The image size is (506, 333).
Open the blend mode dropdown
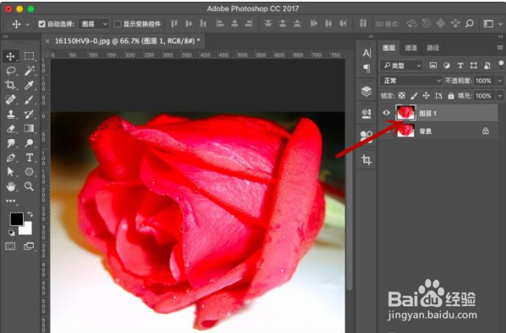click(x=411, y=81)
